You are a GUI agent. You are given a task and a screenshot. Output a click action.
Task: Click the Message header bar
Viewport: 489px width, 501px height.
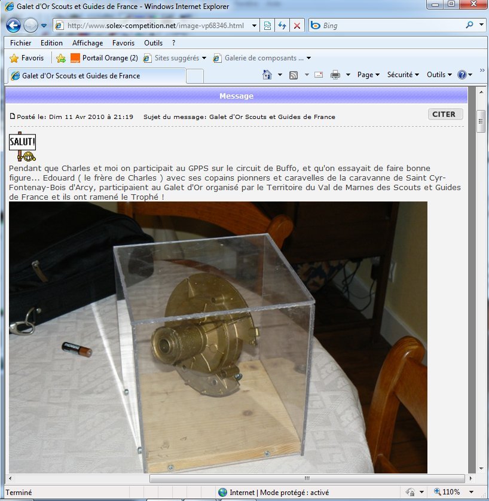point(236,96)
